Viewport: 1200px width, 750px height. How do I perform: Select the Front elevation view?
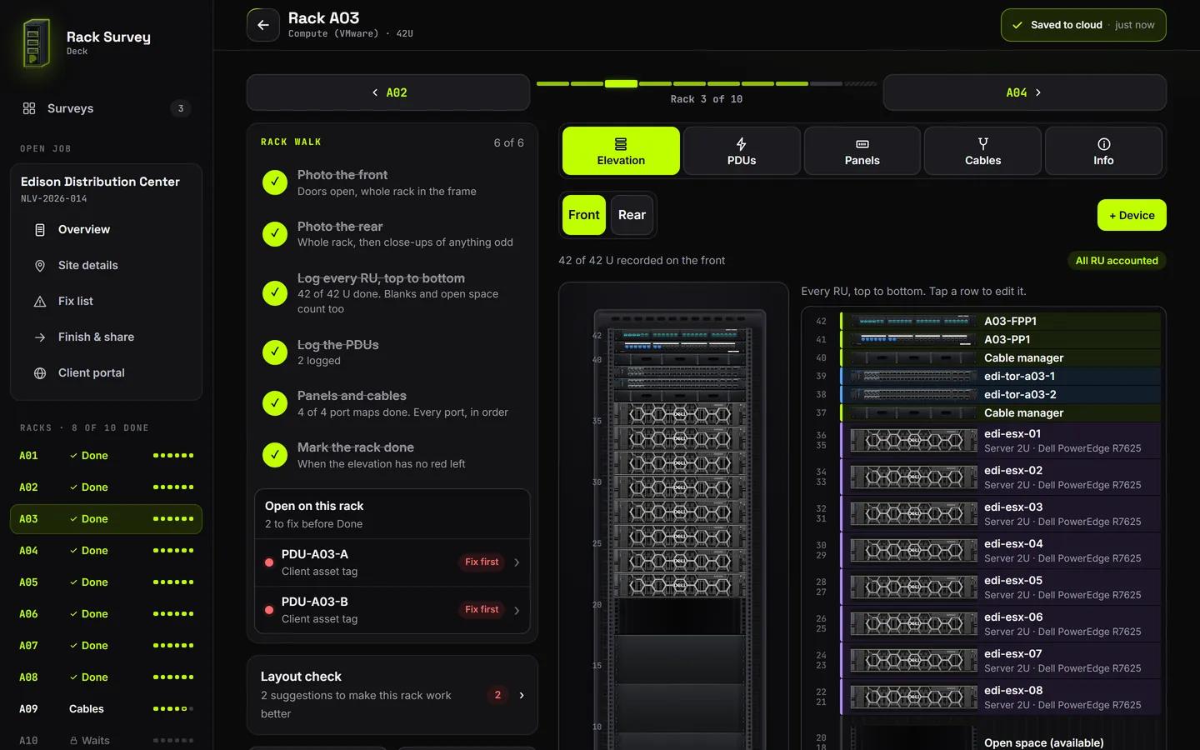(x=584, y=215)
